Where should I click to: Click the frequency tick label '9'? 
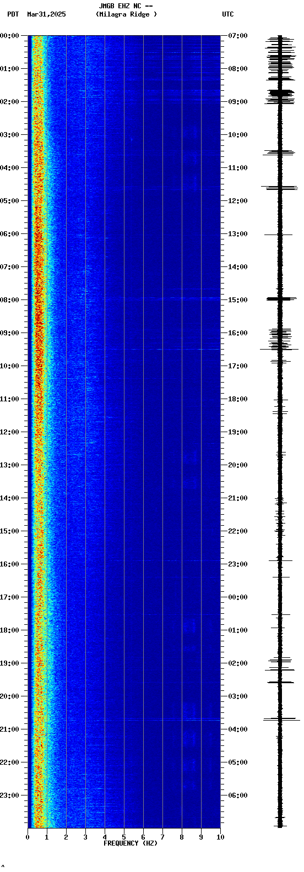(x=201, y=837)
